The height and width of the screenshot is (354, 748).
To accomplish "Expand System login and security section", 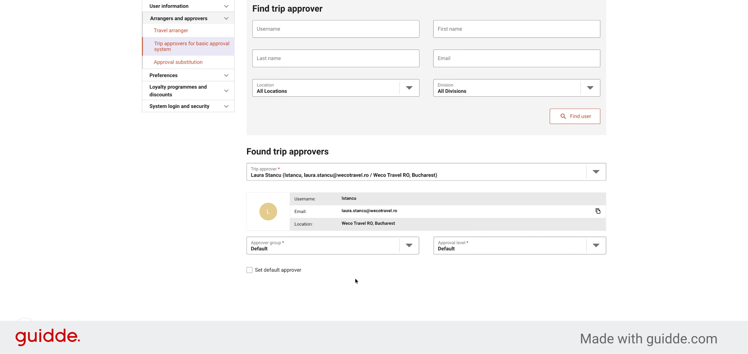I will [188, 106].
